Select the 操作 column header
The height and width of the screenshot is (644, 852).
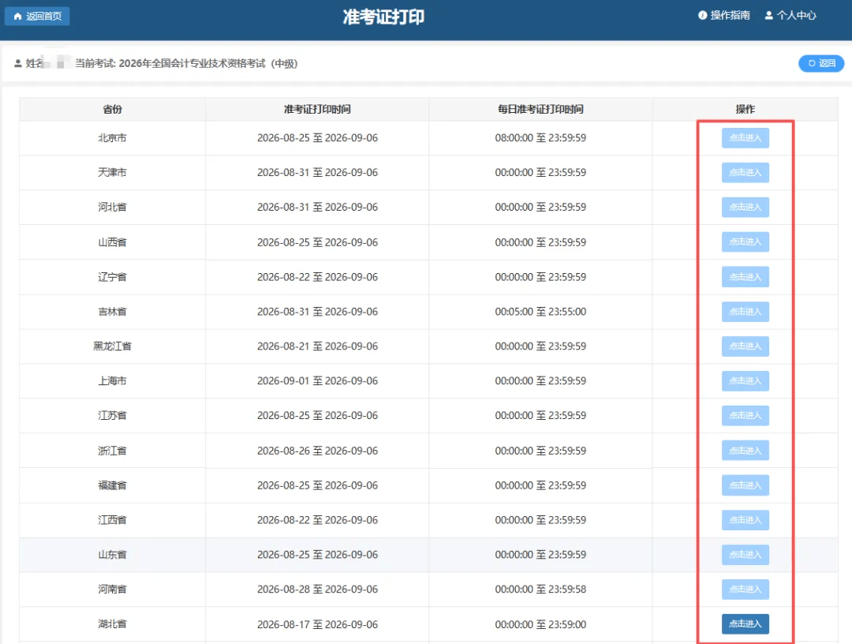click(x=745, y=109)
